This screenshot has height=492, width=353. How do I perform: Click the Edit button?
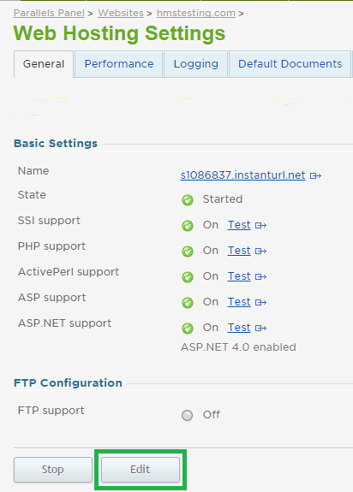coord(141,470)
